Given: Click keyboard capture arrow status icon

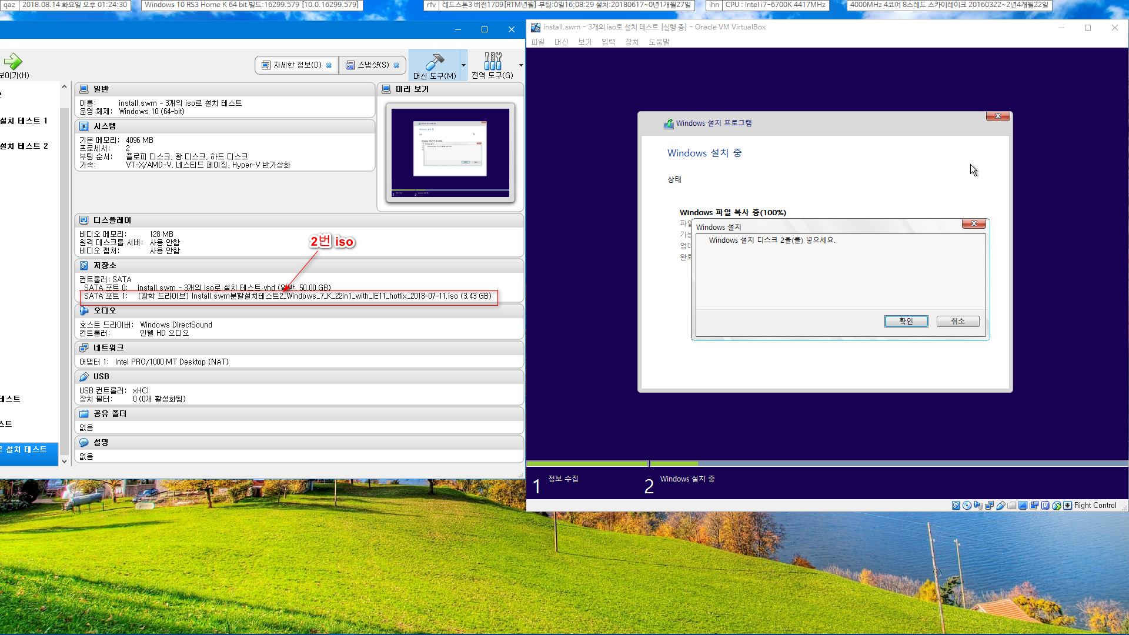Looking at the screenshot, I should 1067,506.
